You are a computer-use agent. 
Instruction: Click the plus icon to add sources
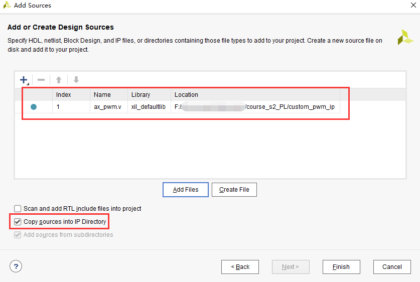[x=24, y=80]
